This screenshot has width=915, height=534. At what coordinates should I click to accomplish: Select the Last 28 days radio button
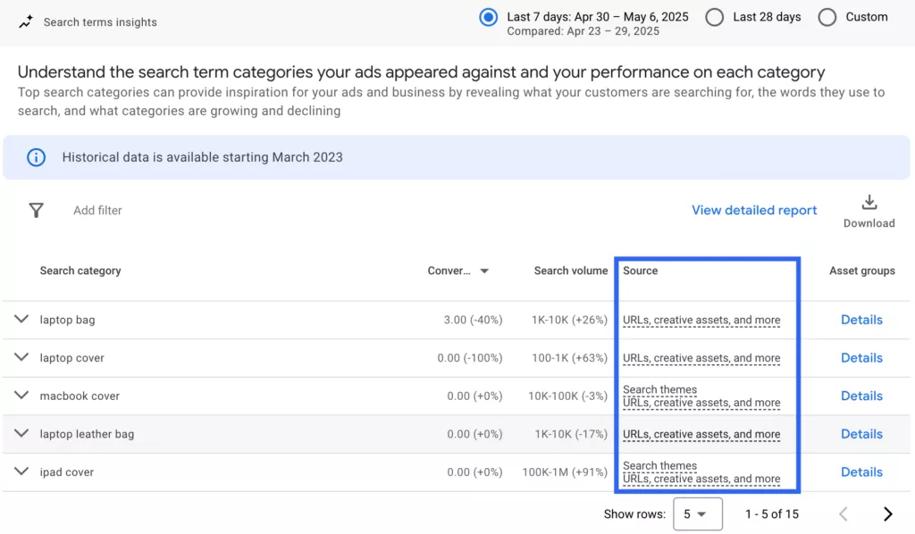point(714,18)
